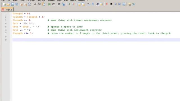
Task: Open a file using the Open folder icon
Action: coord(8,4)
